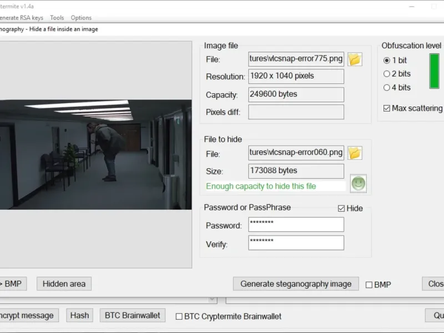Open folder browser for file to hide

click(x=355, y=153)
